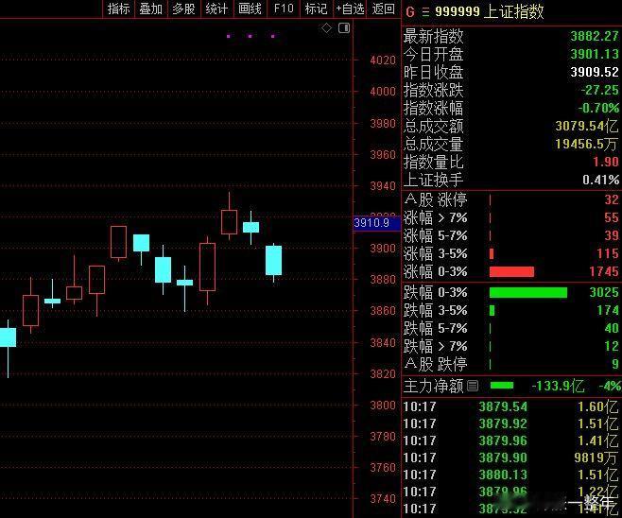622x518 pixels.
Task: Click tick row with price 3879.92
Action: coord(510,423)
